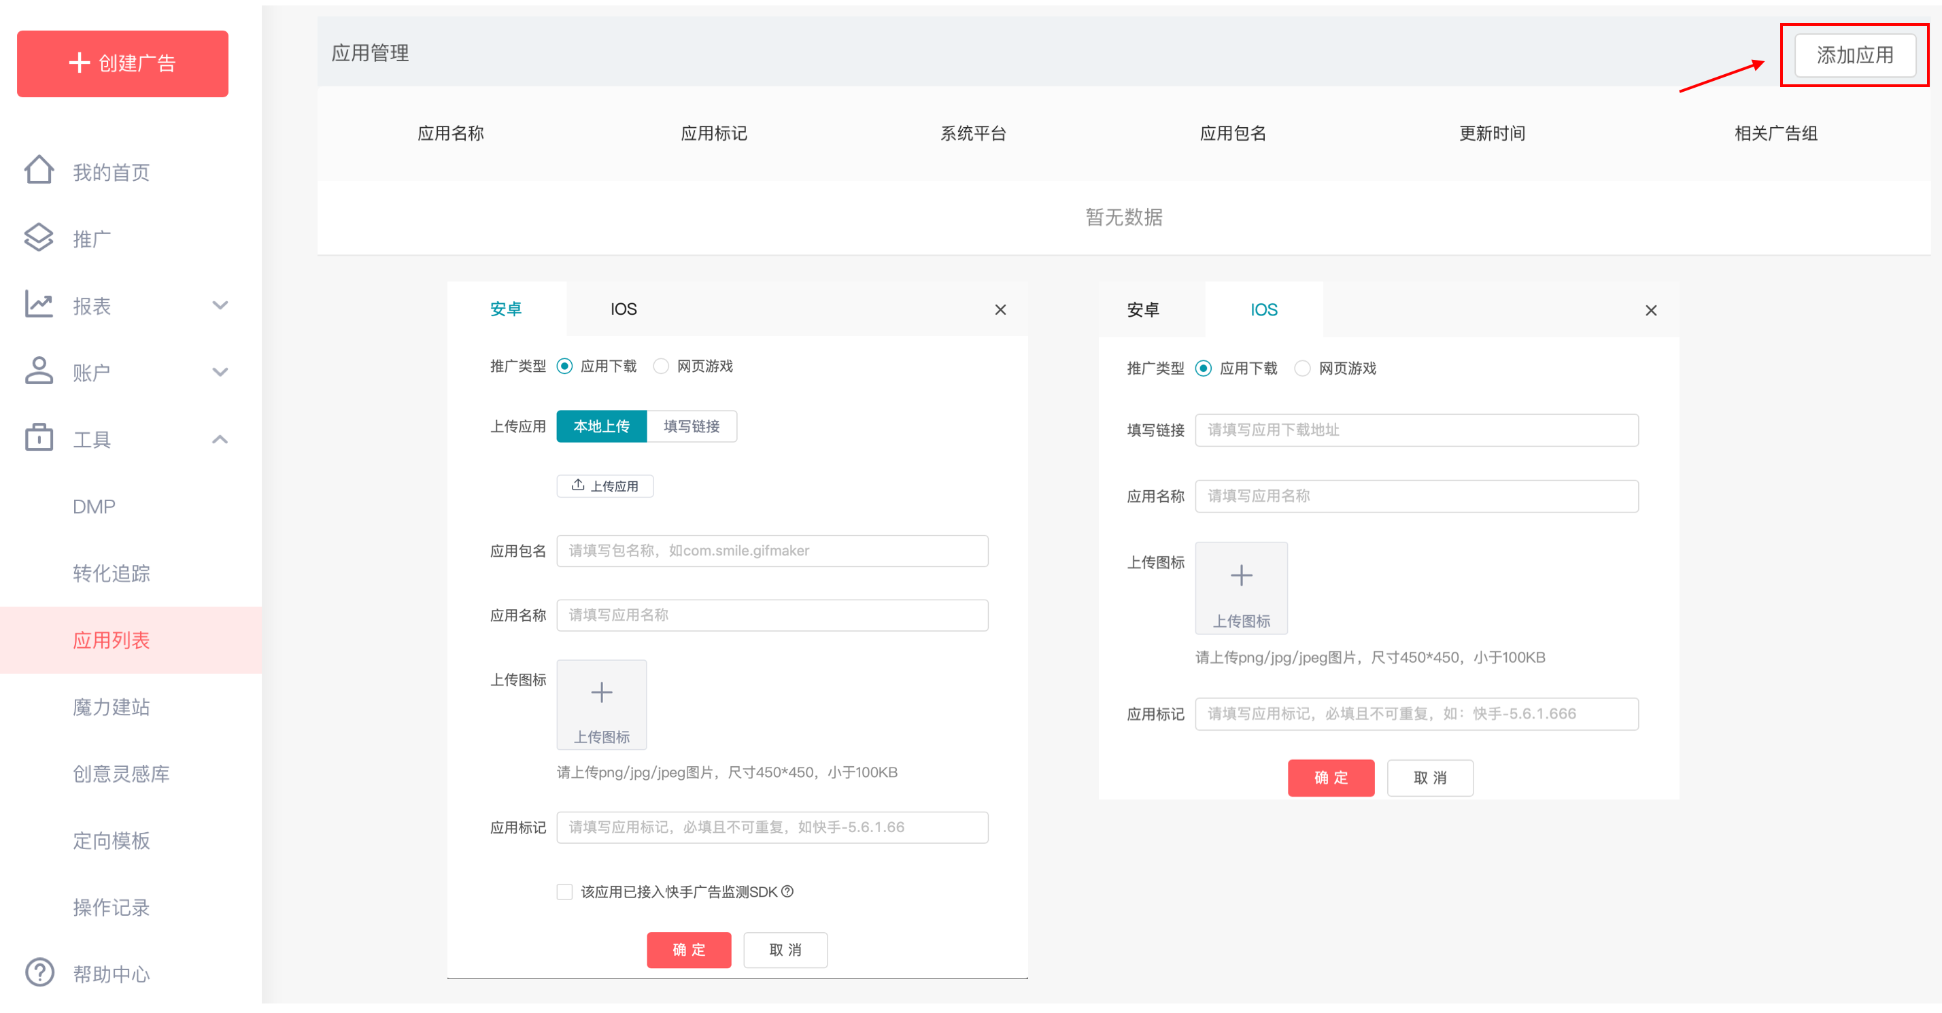Click SDK help question mark icon
The height and width of the screenshot is (1013, 1942).
point(788,892)
